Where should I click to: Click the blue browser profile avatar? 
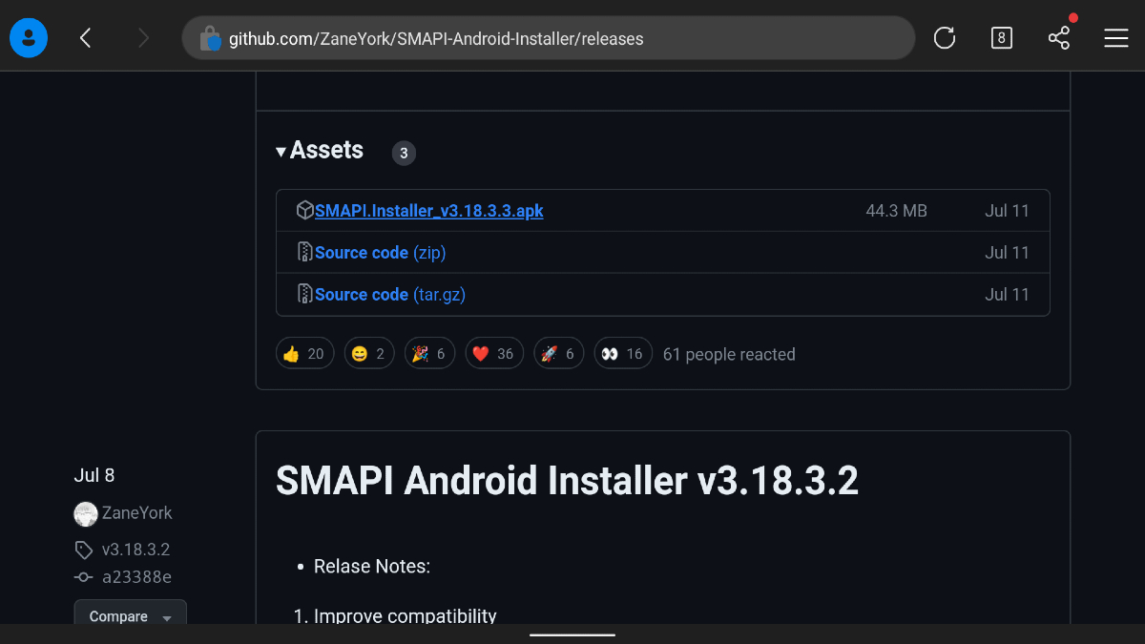(x=29, y=37)
